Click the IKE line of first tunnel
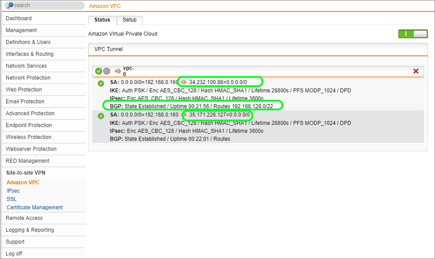Image resolution: width=435 pixels, height=259 pixels. click(231, 91)
